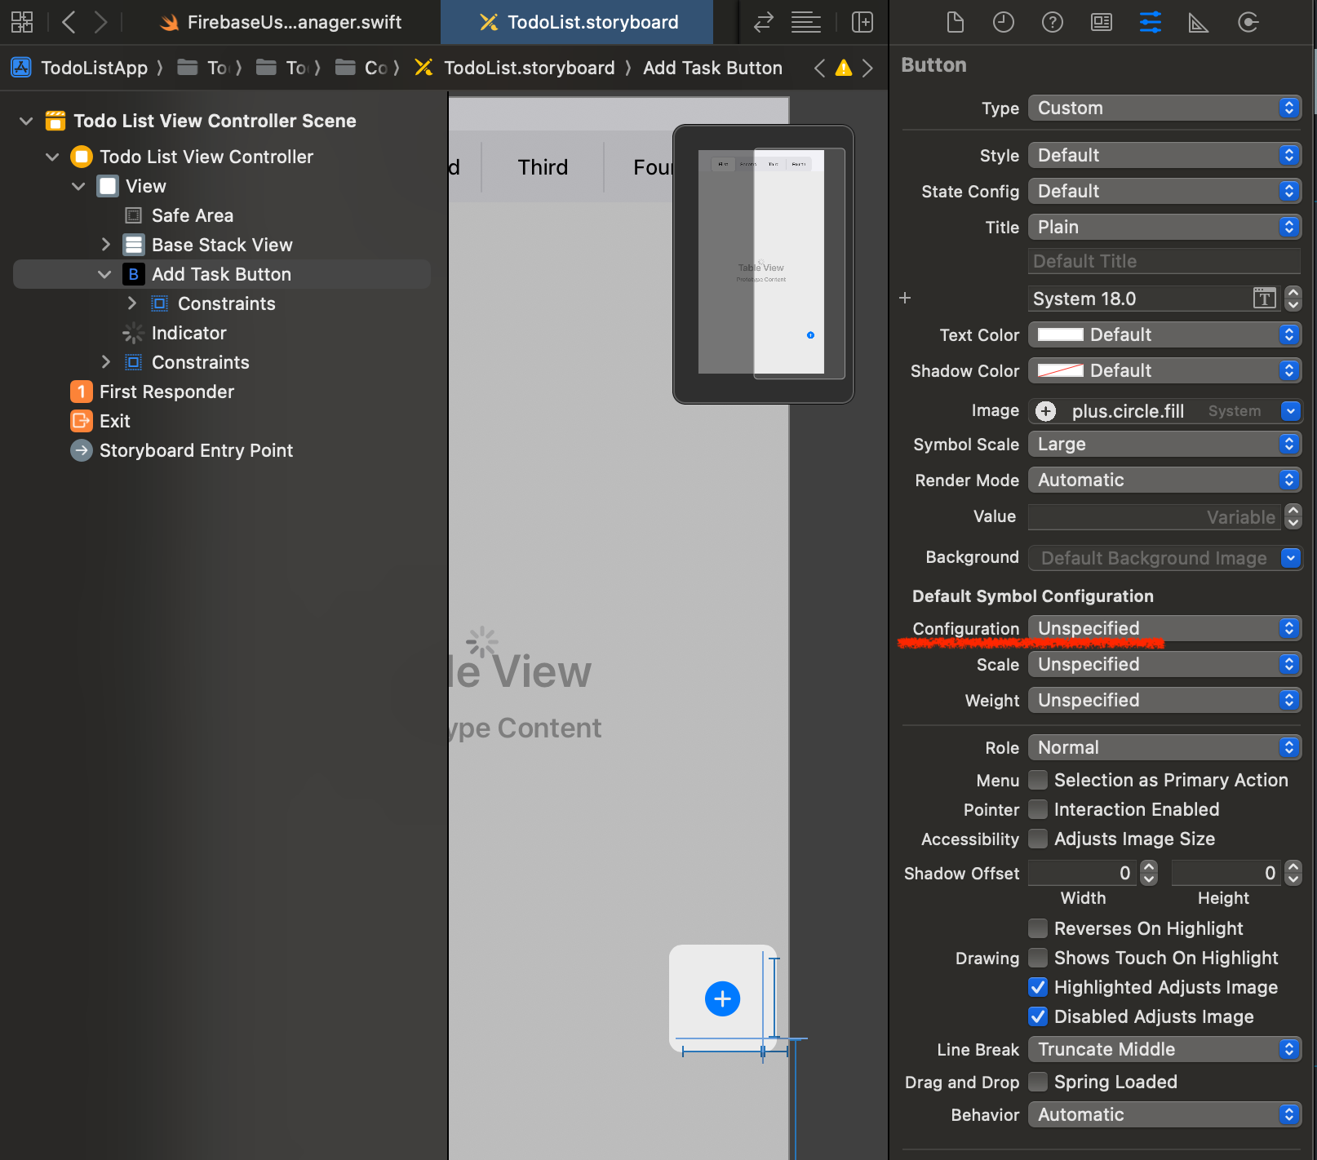Jump to next issue arrow
The width and height of the screenshot is (1317, 1160).
coord(867,68)
